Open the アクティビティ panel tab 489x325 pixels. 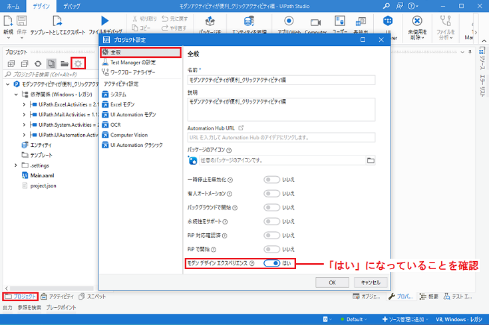(x=58, y=296)
